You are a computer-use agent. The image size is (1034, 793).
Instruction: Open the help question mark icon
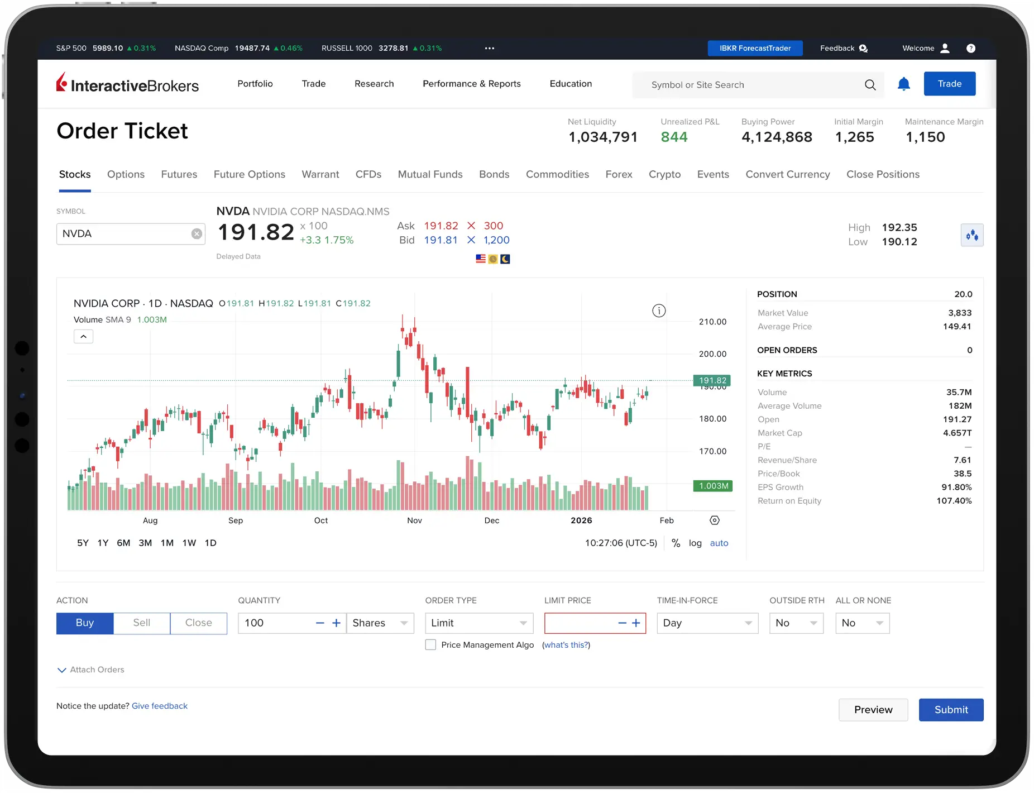[971, 49]
